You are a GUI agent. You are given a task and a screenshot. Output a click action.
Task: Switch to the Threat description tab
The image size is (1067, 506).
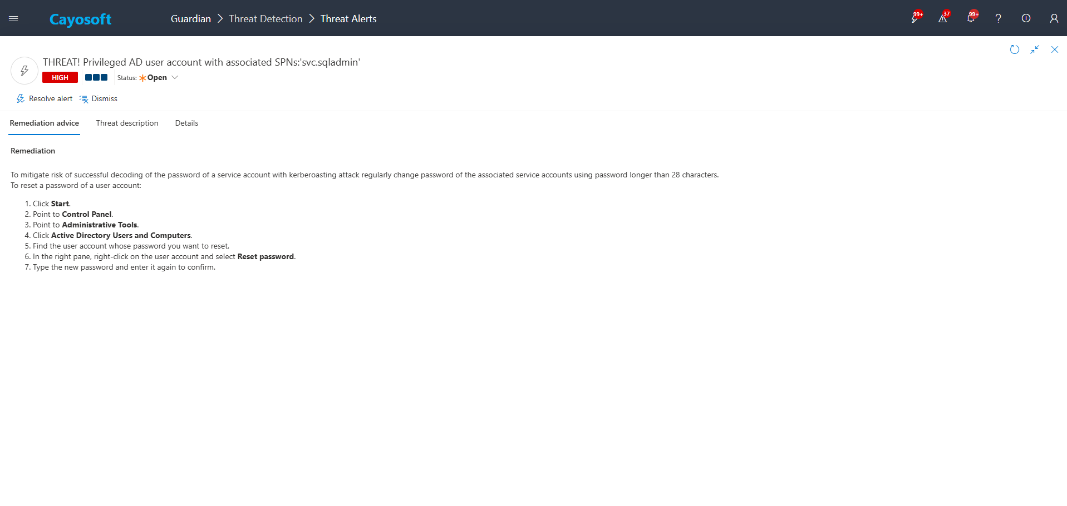[x=127, y=123]
